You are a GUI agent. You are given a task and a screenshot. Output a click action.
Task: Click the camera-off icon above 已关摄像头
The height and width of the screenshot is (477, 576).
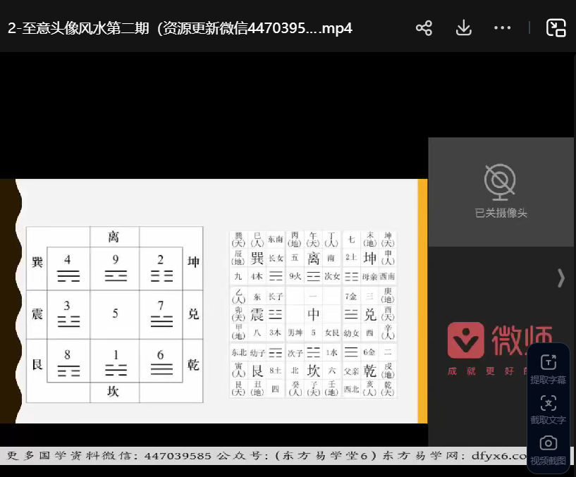(x=500, y=182)
